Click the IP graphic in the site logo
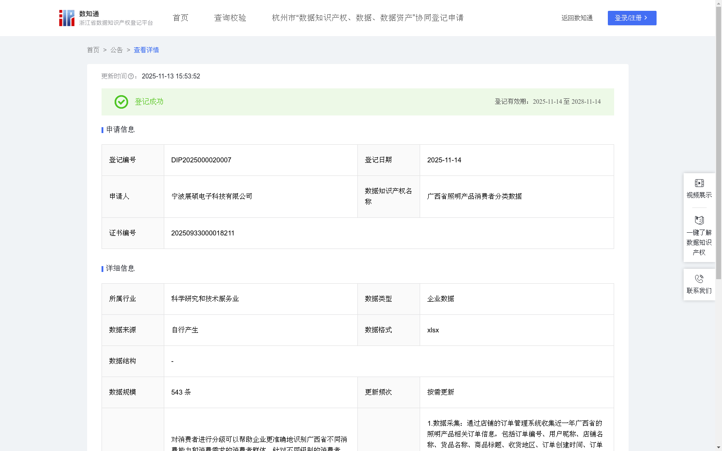The height and width of the screenshot is (451, 722). point(66,18)
